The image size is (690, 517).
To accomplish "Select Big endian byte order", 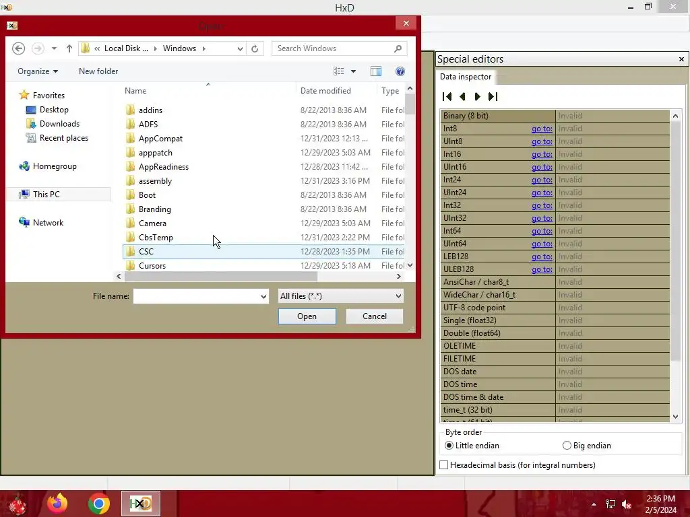I will point(587,446).
